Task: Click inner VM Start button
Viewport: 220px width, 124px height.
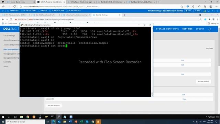Action: [x=3, y=117]
